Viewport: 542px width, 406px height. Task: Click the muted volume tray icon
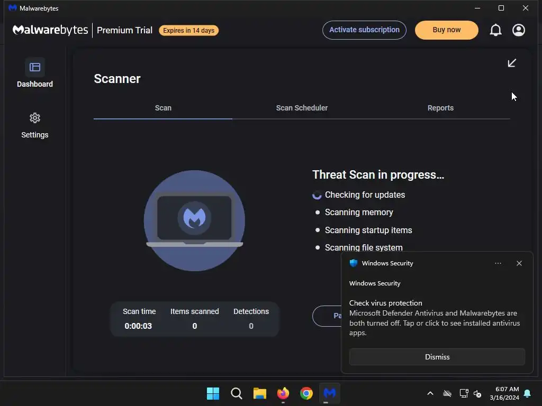click(x=477, y=393)
